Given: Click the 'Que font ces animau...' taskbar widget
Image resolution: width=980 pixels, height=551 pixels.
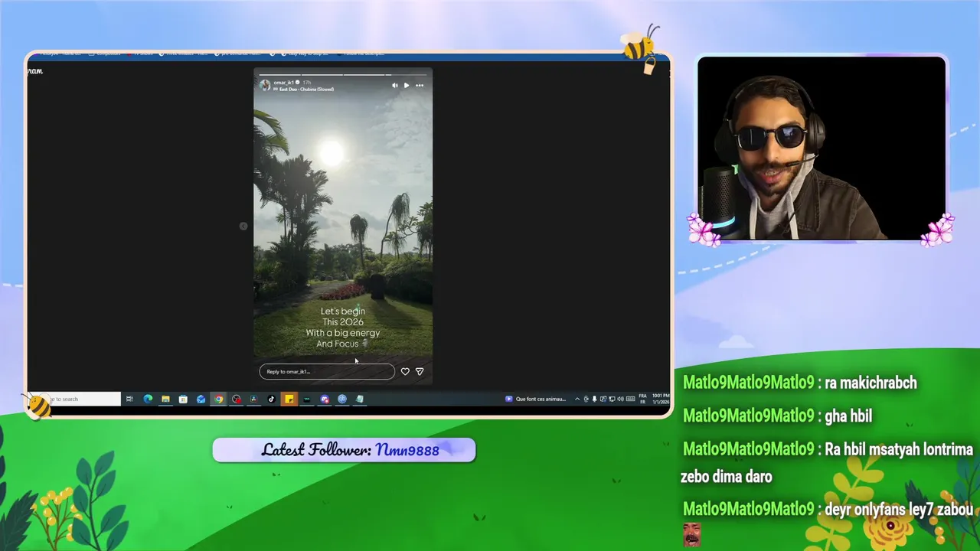Looking at the screenshot, I should click(x=536, y=399).
